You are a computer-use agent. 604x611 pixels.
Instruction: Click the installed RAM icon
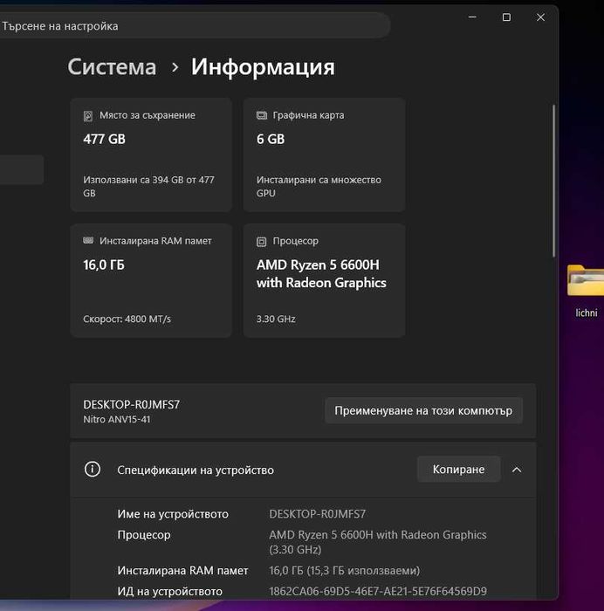(88, 240)
